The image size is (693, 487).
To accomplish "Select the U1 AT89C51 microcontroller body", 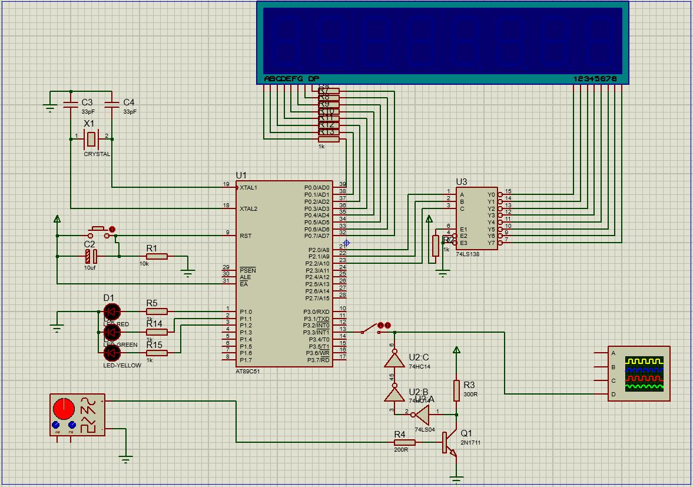I will point(284,274).
